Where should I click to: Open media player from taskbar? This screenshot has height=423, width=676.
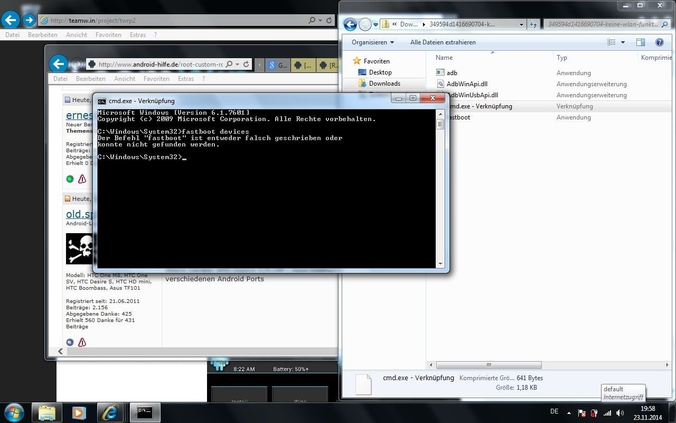78,412
